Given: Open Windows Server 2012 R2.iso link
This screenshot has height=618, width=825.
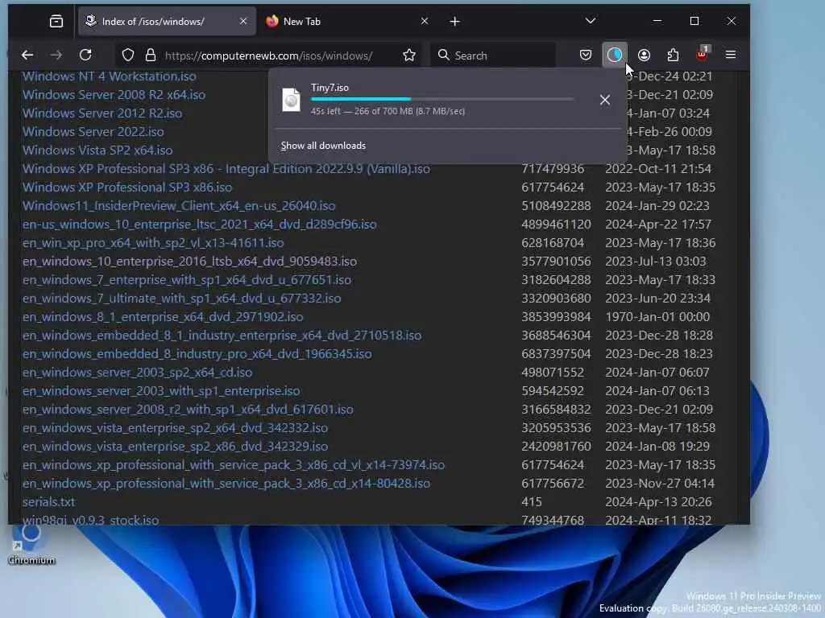Looking at the screenshot, I should click(102, 113).
